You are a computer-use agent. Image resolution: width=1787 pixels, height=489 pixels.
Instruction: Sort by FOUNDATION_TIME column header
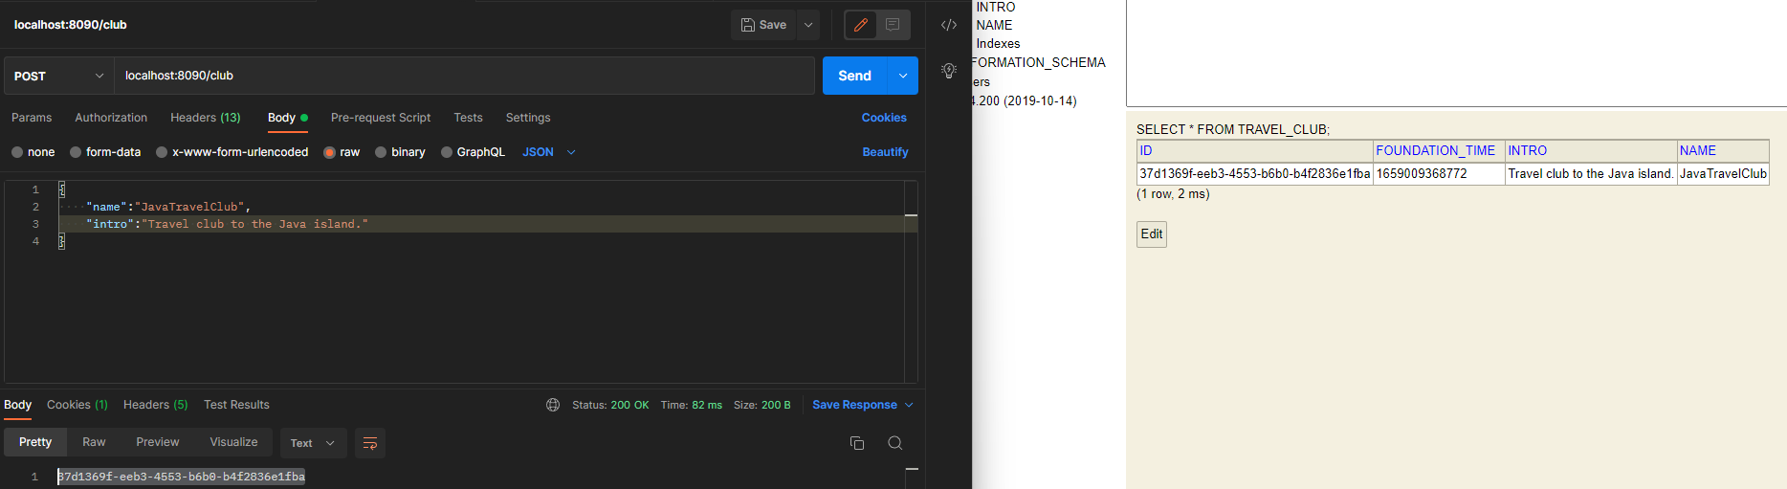(1439, 150)
